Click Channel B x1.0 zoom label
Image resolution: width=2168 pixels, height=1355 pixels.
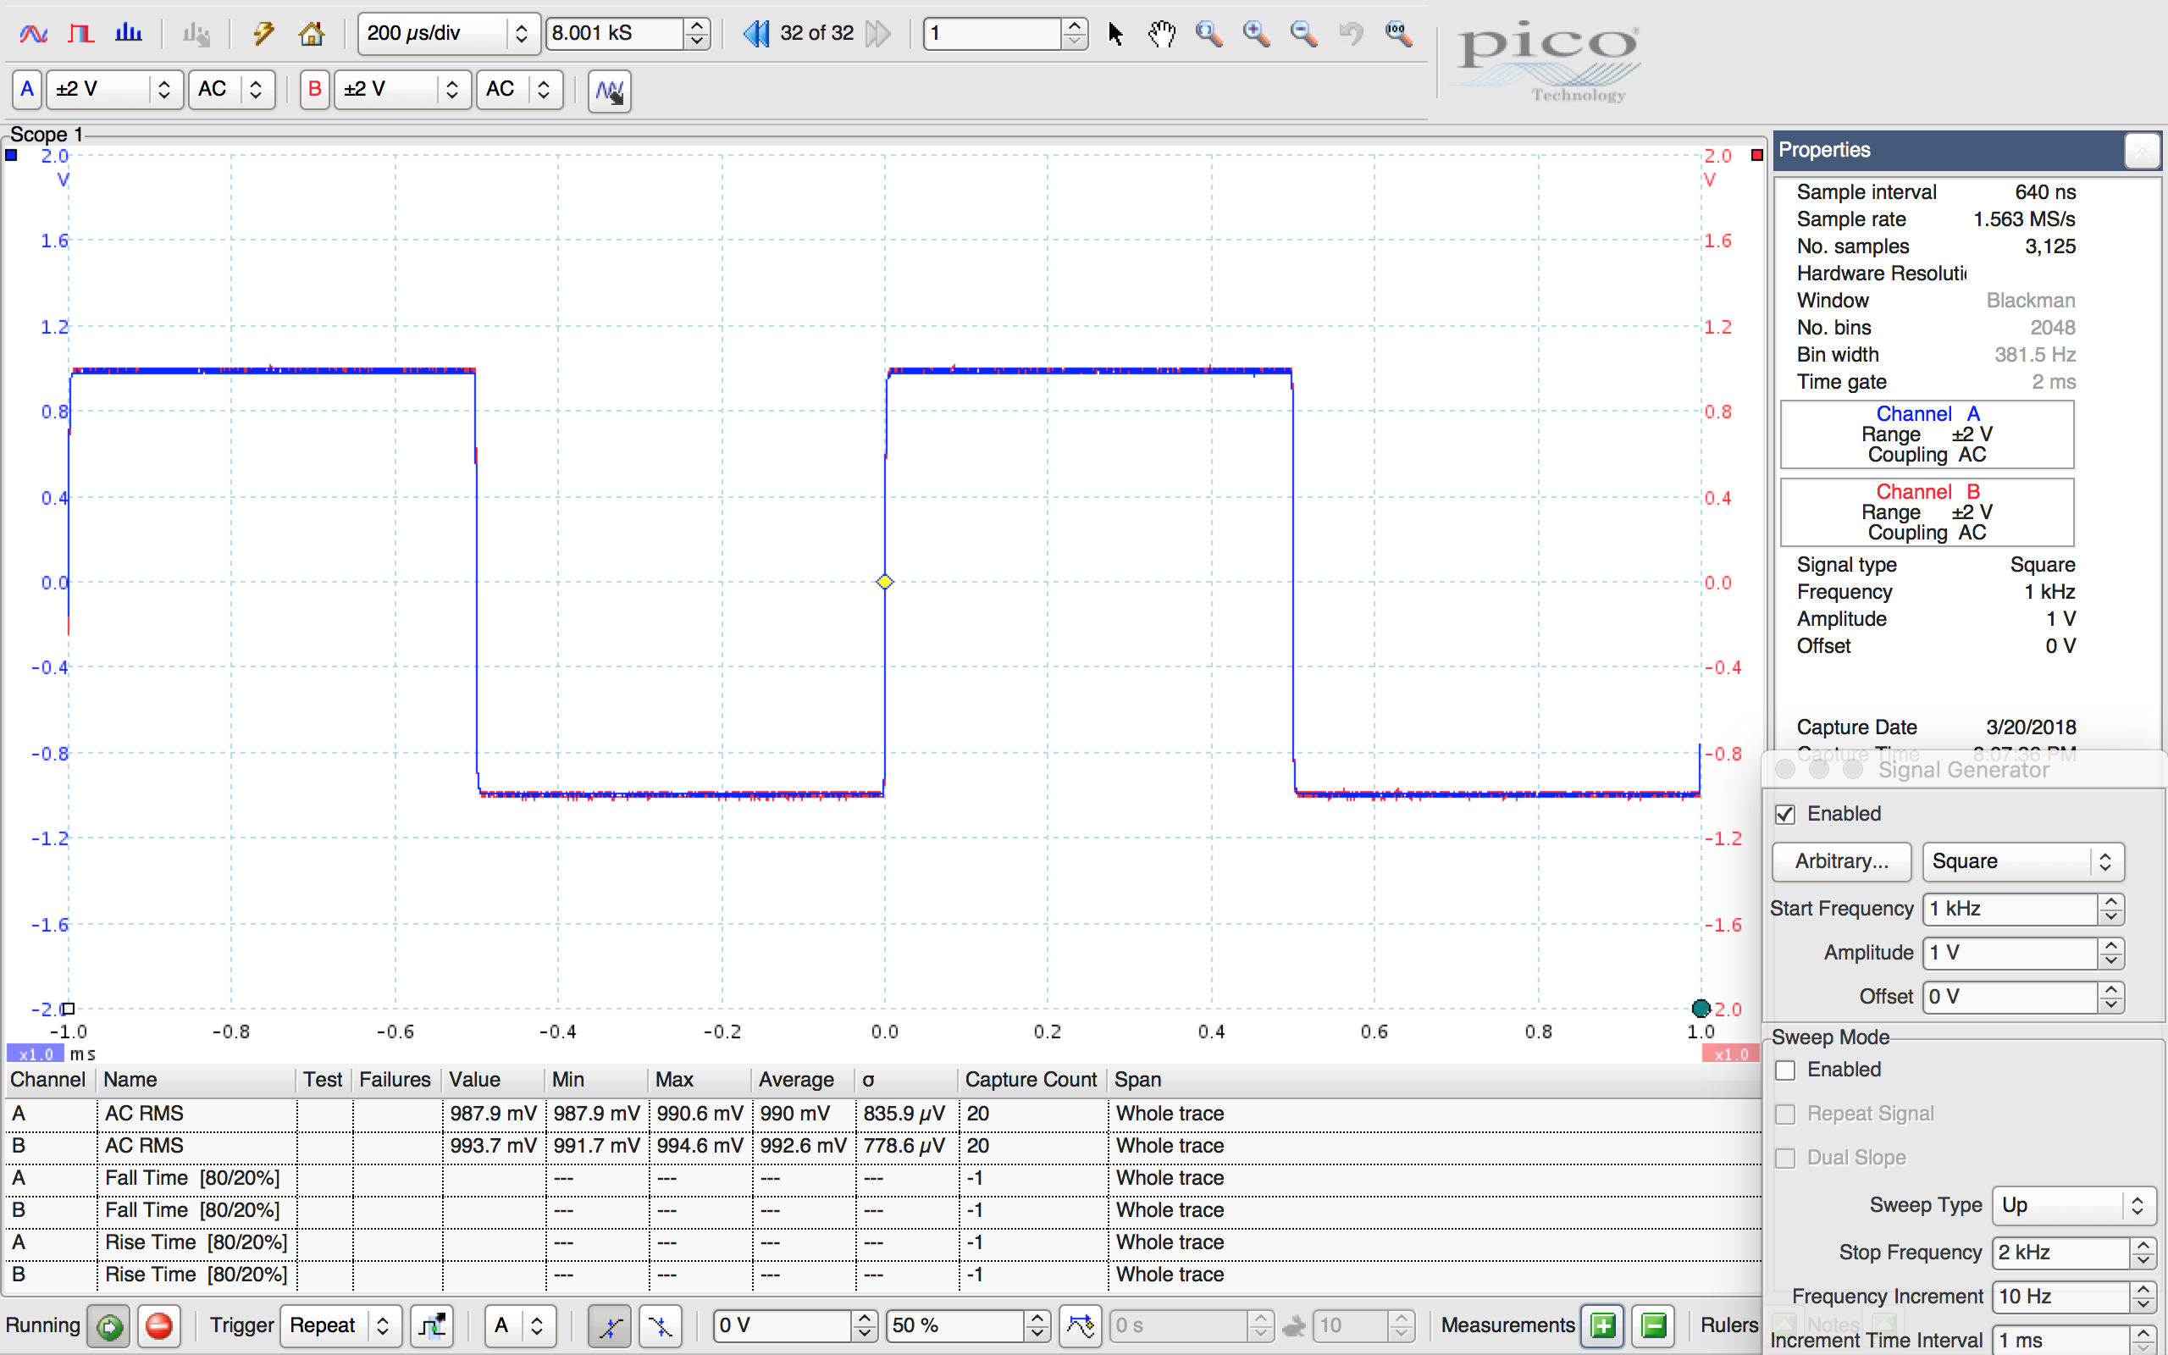(x=1731, y=1054)
